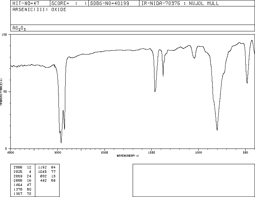Click the ARSENIC(III) OXIDE compound name
This screenshot has height=197, width=255.
39,9
